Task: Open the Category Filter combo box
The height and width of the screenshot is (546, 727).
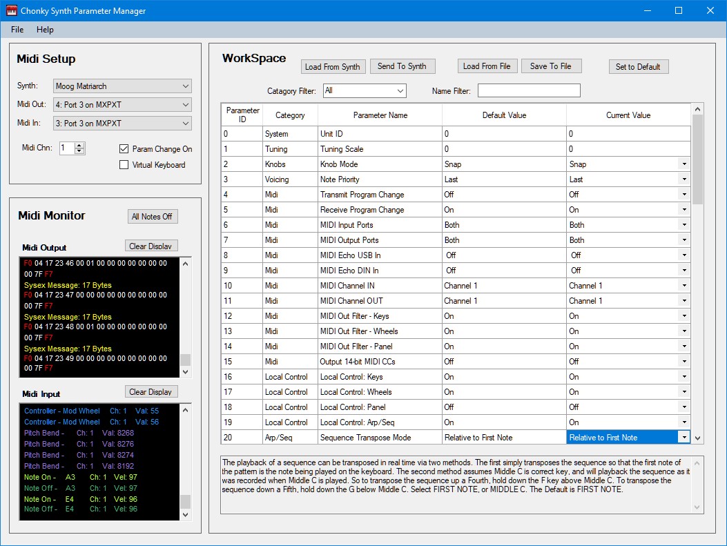Action: (x=365, y=90)
